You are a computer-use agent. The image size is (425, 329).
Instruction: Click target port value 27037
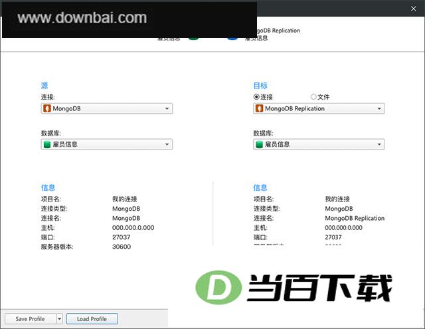pyautogui.click(x=333, y=237)
